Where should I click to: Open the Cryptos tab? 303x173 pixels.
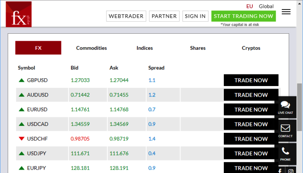[x=251, y=48]
